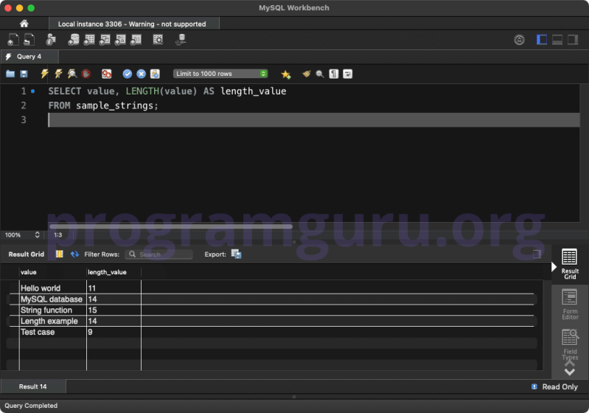Place cursor on editor line 3
The height and width of the screenshot is (413, 589).
tap(313, 120)
